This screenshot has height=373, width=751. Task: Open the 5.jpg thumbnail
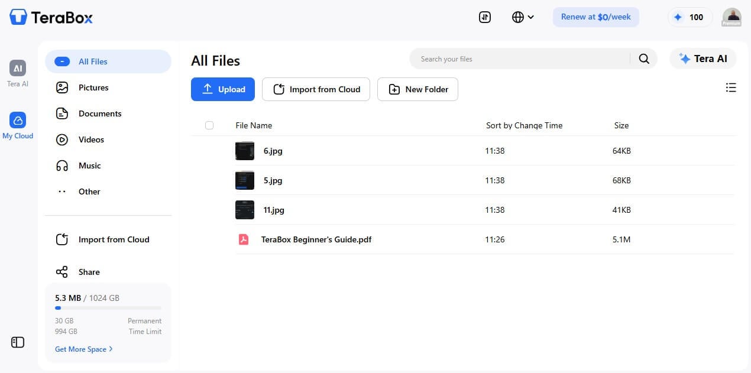tap(245, 180)
